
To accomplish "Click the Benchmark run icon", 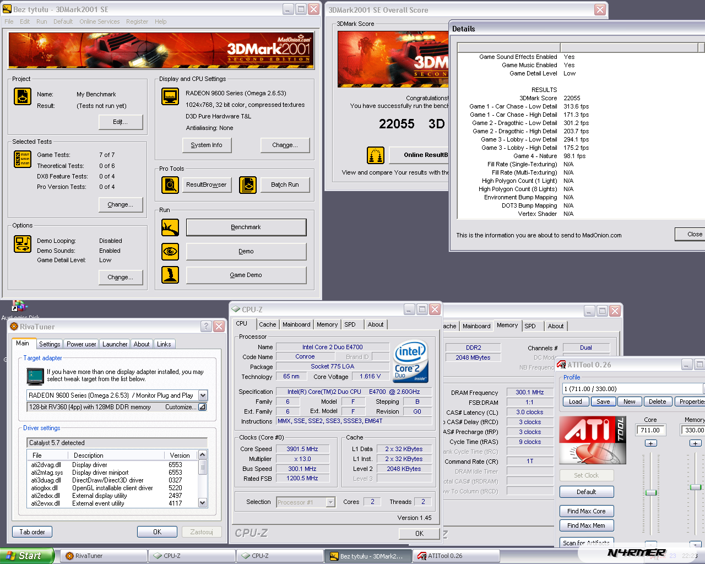I will tap(170, 227).
